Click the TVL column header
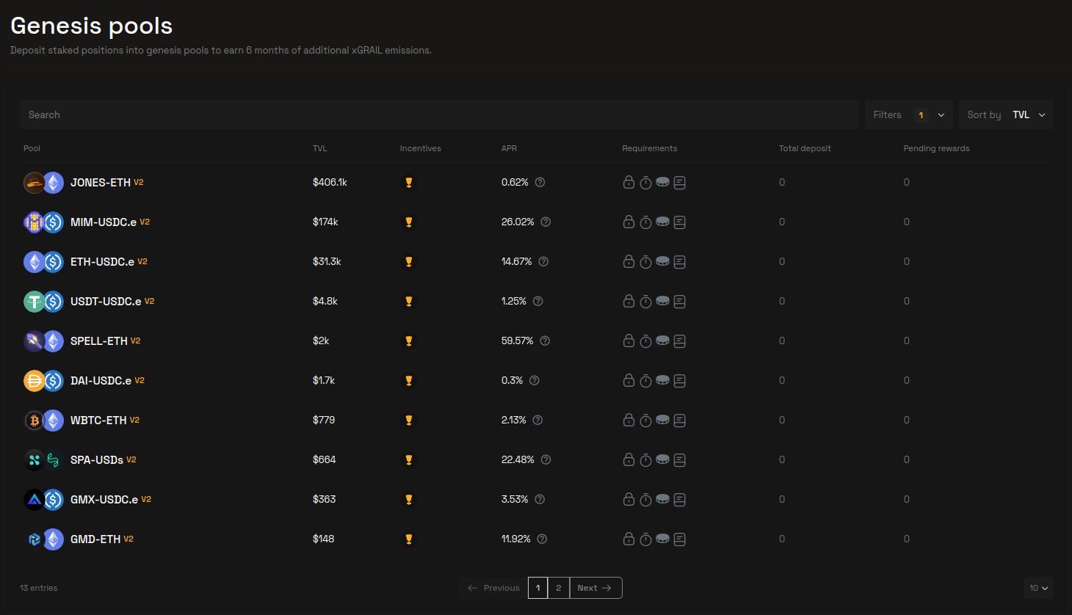The width and height of the screenshot is (1072, 615). (320, 148)
